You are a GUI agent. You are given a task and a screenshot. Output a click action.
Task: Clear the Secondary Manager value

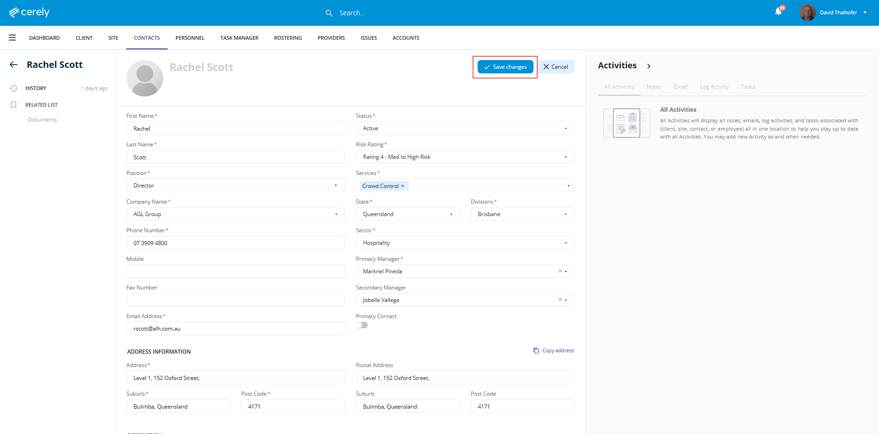(560, 300)
